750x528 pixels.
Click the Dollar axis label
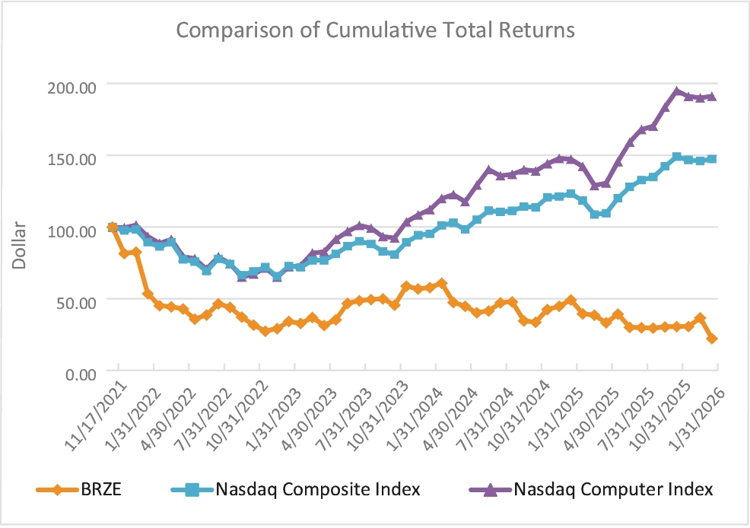pyautogui.click(x=19, y=245)
